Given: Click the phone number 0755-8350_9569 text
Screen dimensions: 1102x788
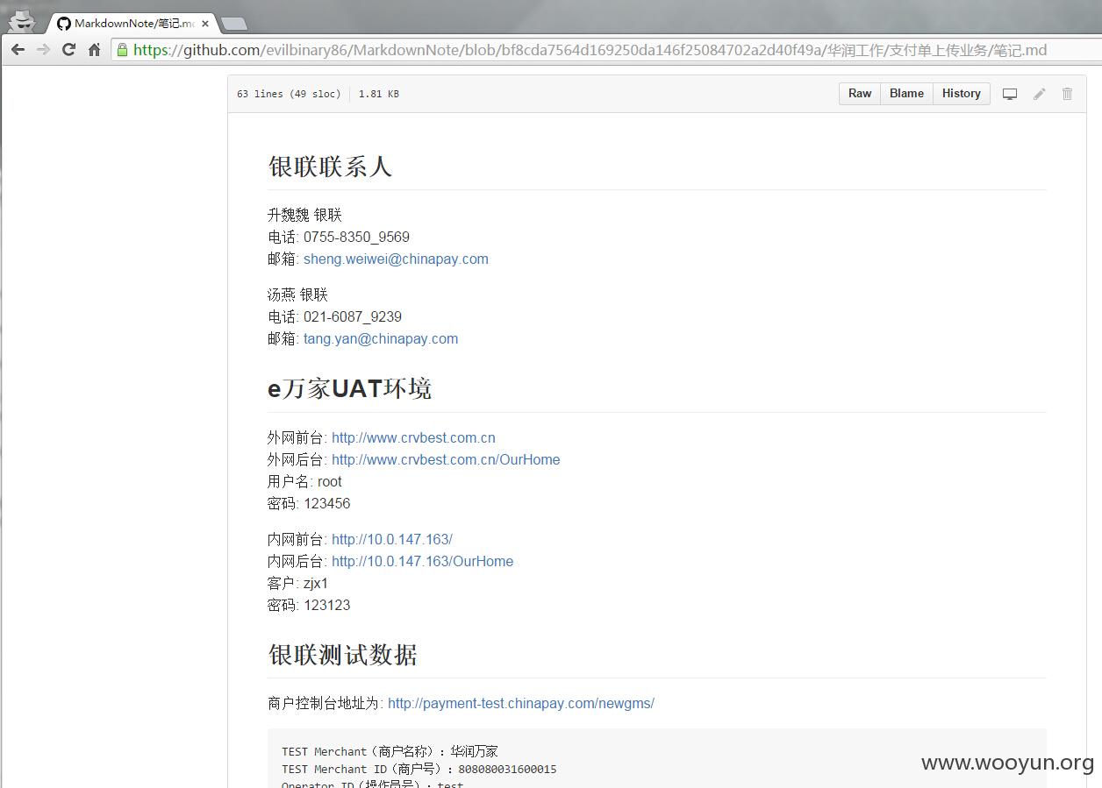Looking at the screenshot, I should (x=356, y=237).
